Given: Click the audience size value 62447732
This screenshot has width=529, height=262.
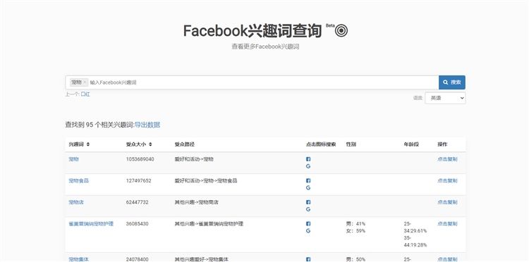Looking at the screenshot, I should click(x=137, y=202).
